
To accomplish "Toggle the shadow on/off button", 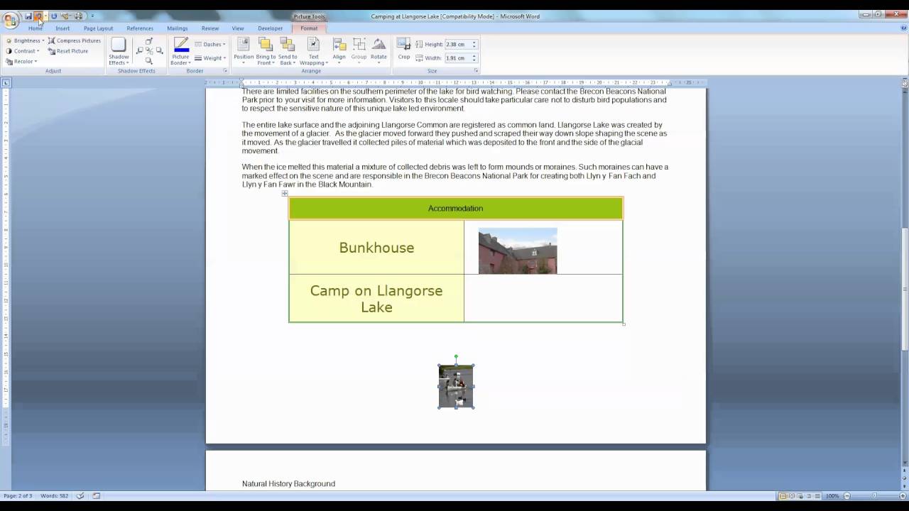I will coord(148,51).
